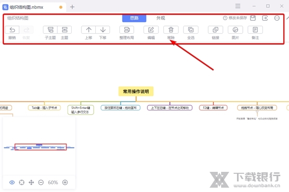Screen dimensions: 289x192
Task: Click the navigator minimap thumbnail
Action: [39, 147]
